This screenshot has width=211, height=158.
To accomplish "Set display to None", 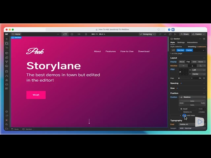I will click(200, 62).
